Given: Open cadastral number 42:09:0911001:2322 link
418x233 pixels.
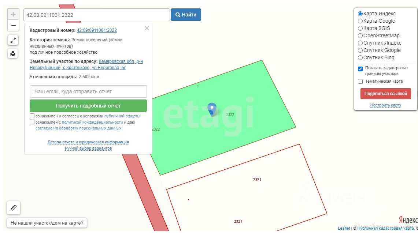Looking at the screenshot, I should [97, 30].
